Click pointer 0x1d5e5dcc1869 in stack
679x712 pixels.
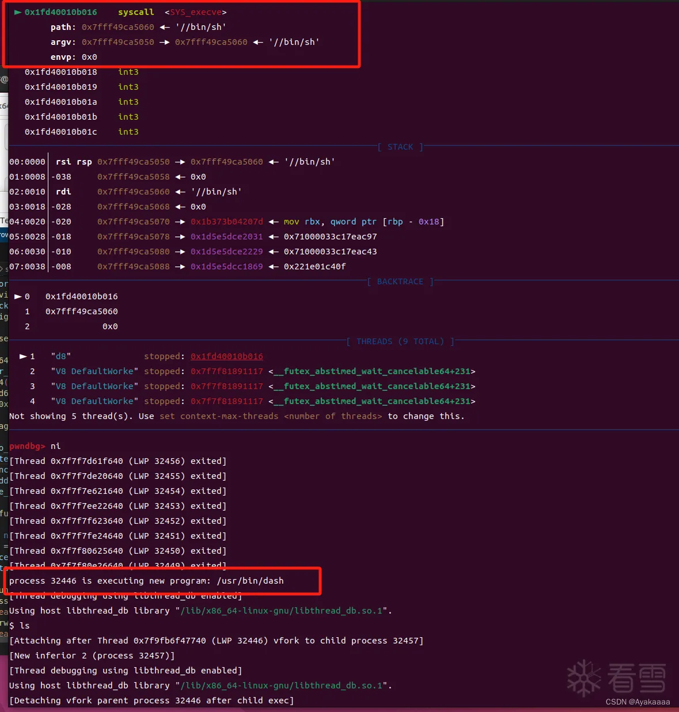click(227, 266)
